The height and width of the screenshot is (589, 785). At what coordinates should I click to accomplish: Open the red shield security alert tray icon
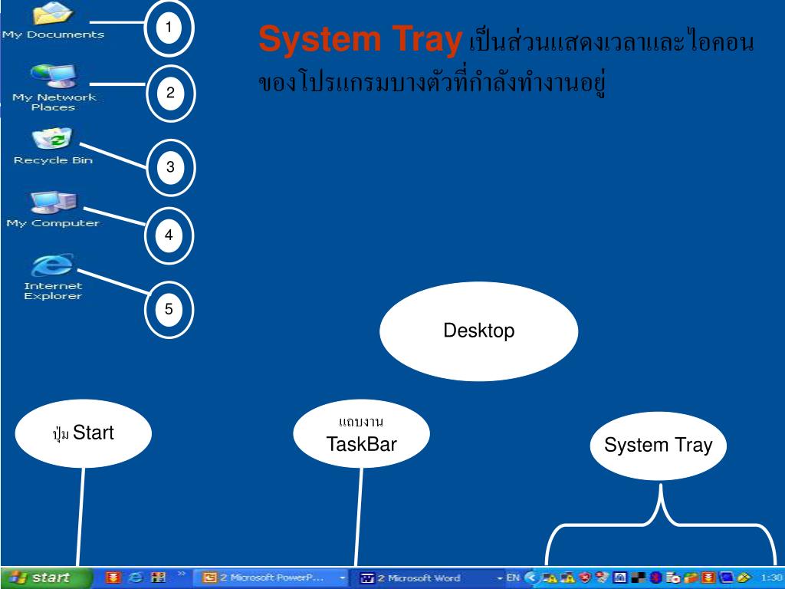pos(585,577)
